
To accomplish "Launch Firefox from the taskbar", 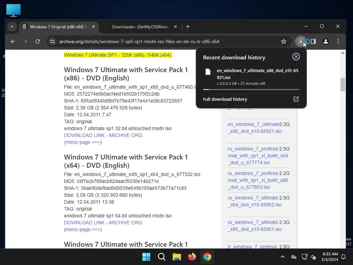I will (x=192, y=257).
